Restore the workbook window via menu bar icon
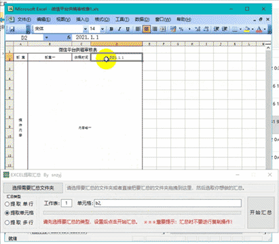Screen dimensions: 279x244 click(261, 20)
